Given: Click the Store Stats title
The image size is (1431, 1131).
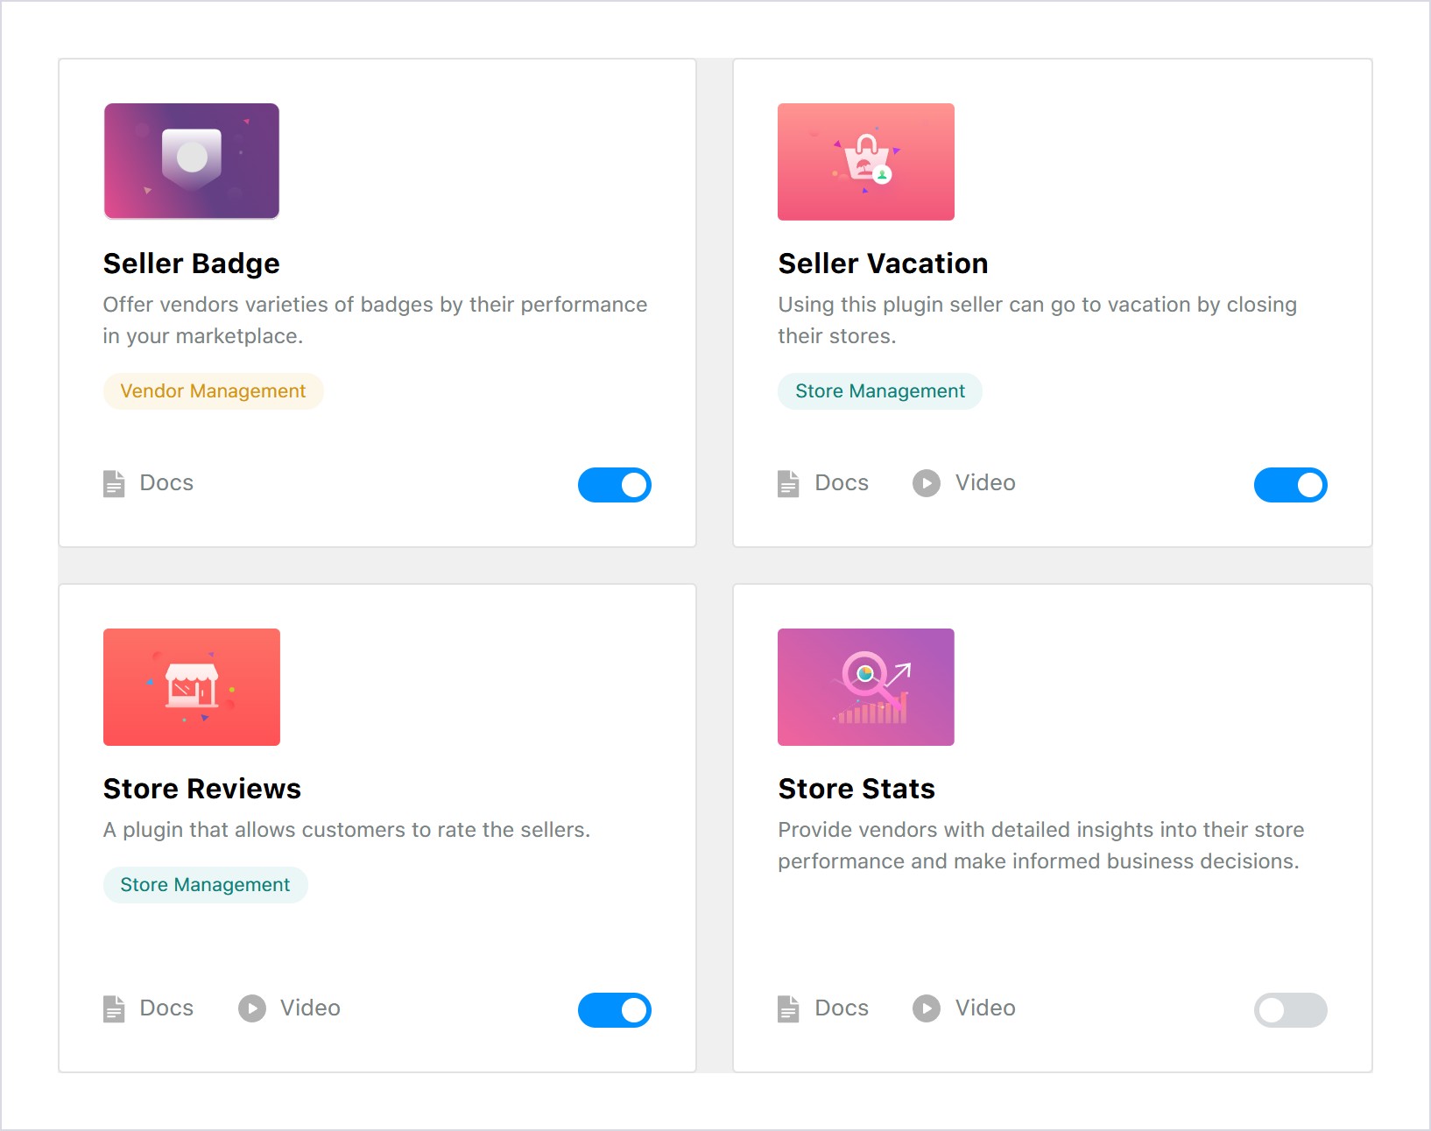Looking at the screenshot, I should coord(856,789).
